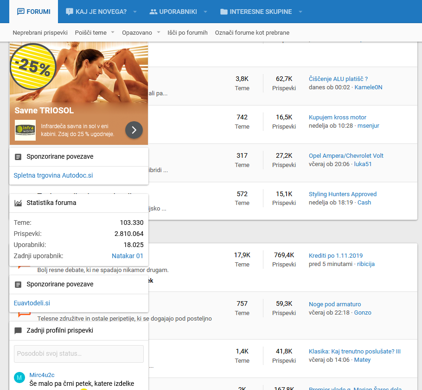The width and height of the screenshot is (422, 390).
Task: Click the Interesne skupine folder icon
Action: click(x=224, y=12)
